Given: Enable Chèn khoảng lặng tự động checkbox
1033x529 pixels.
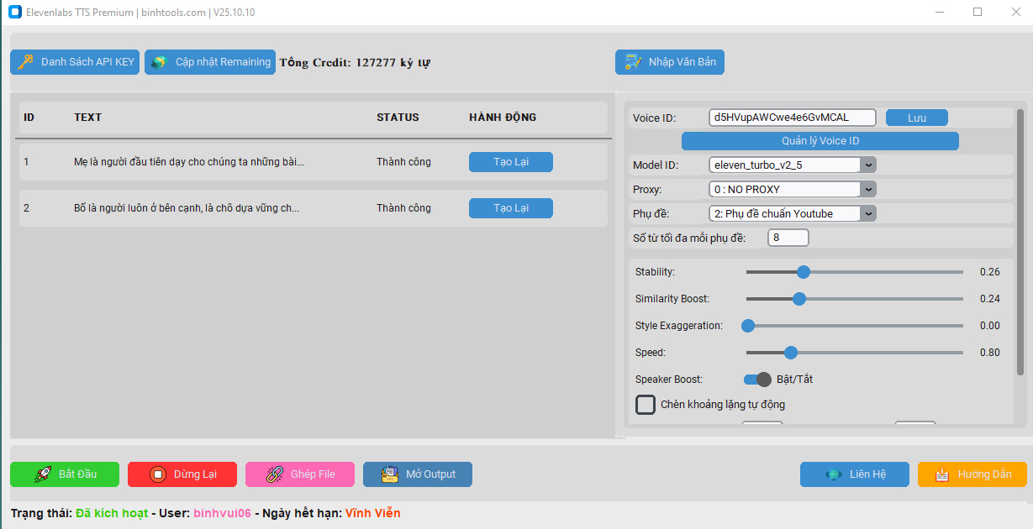Looking at the screenshot, I should (x=646, y=405).
